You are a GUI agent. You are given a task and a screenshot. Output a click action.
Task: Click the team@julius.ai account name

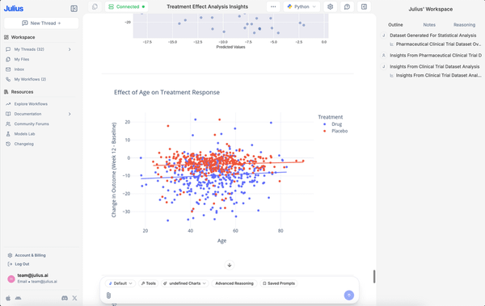click(32, 275)
